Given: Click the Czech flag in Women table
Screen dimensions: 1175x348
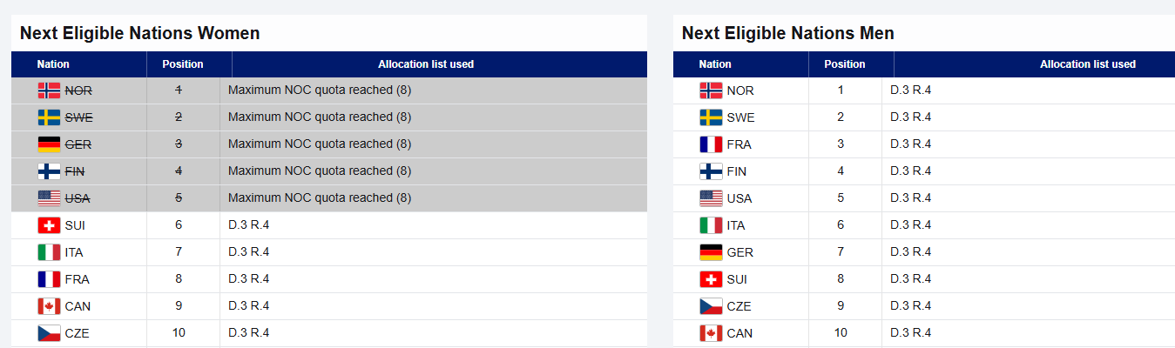Looking at the screenshot, I should [x=49, y=333].
